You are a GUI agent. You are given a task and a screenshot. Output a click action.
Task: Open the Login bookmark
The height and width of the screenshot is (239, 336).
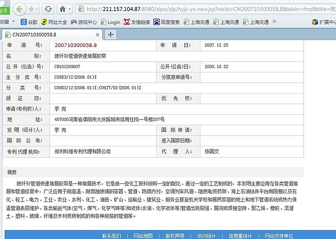click(110, 22)
